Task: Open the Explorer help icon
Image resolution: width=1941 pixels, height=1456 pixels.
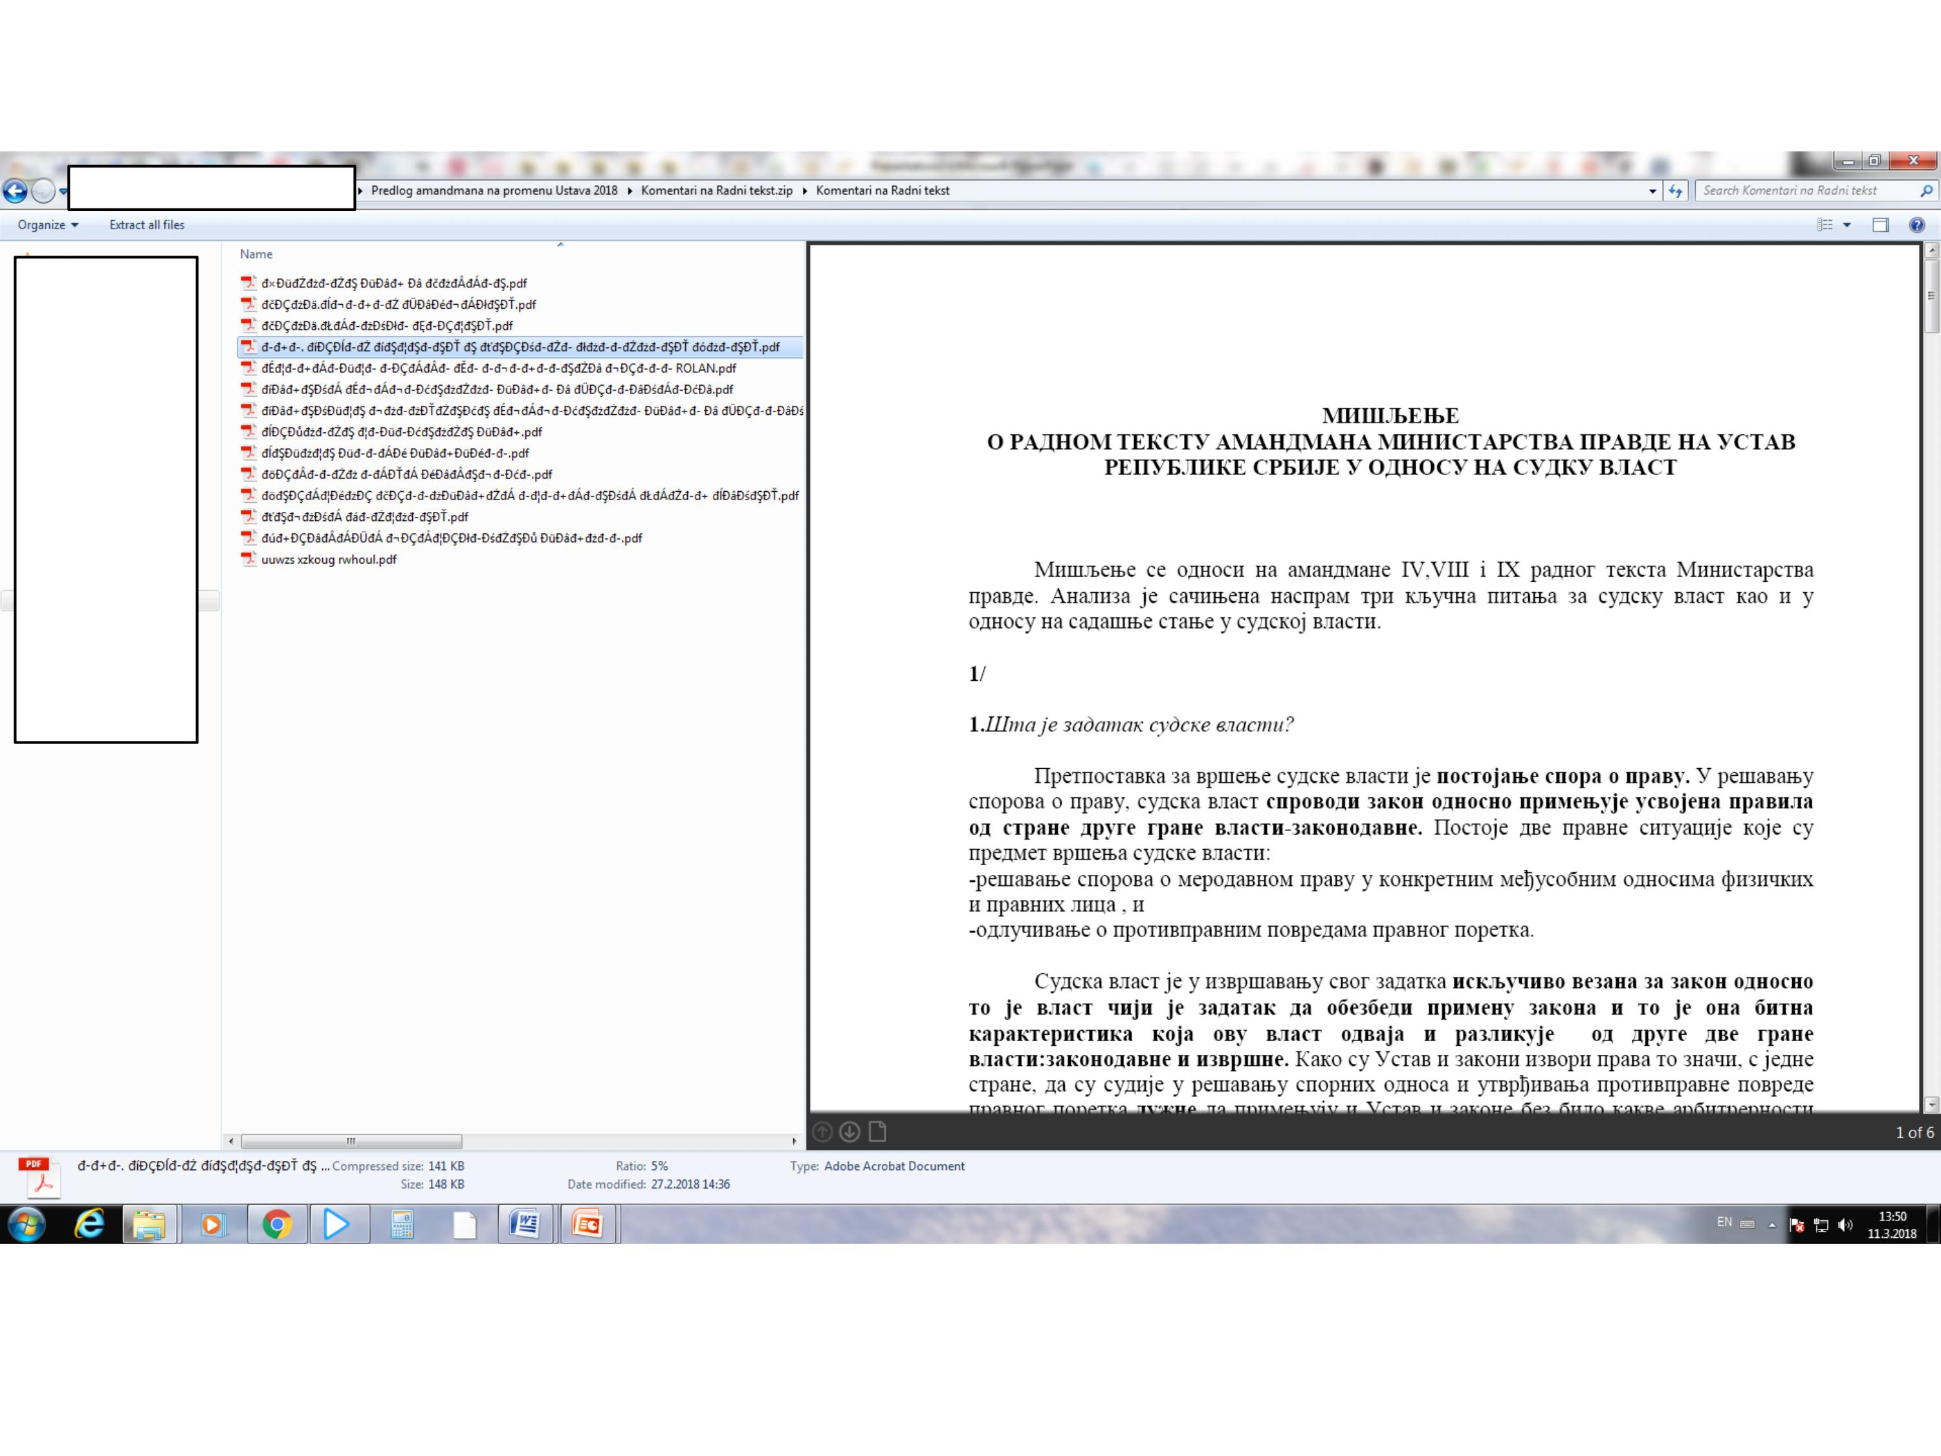Action: coord(1917,225)
